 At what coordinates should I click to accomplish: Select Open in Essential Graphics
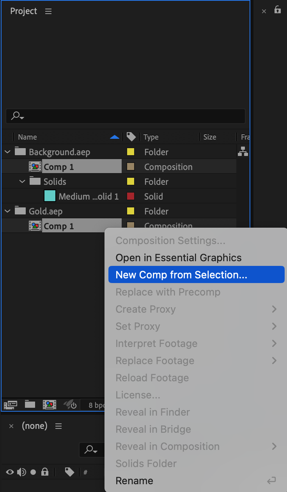[x=179, y=258]
